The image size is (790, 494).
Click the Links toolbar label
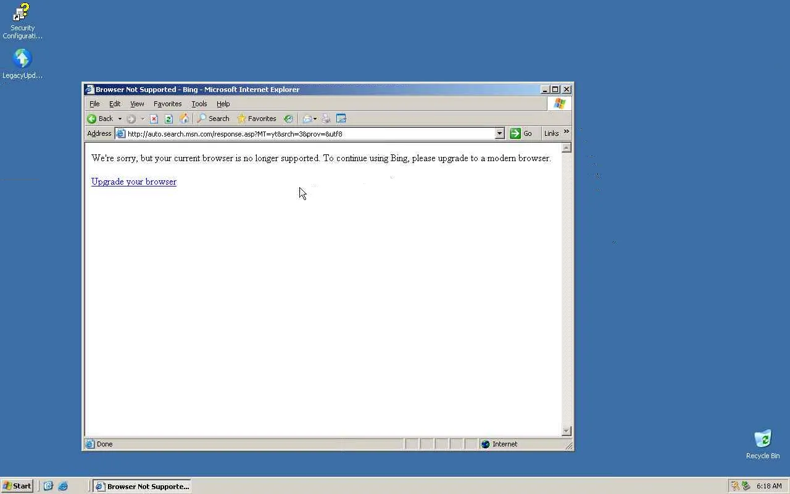coord(551,133)
